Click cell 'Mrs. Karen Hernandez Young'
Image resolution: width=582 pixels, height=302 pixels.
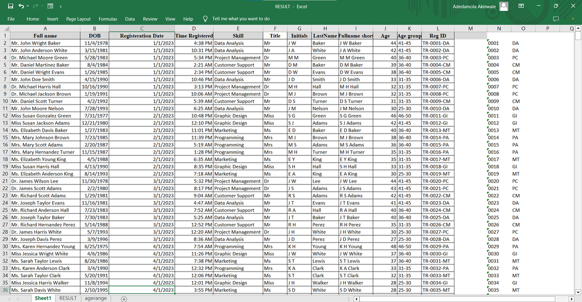point(45,246)
